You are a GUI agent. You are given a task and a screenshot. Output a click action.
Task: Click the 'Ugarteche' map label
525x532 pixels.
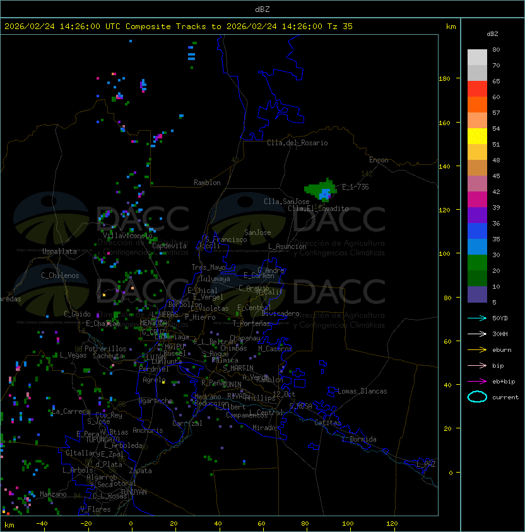point(156,401)
